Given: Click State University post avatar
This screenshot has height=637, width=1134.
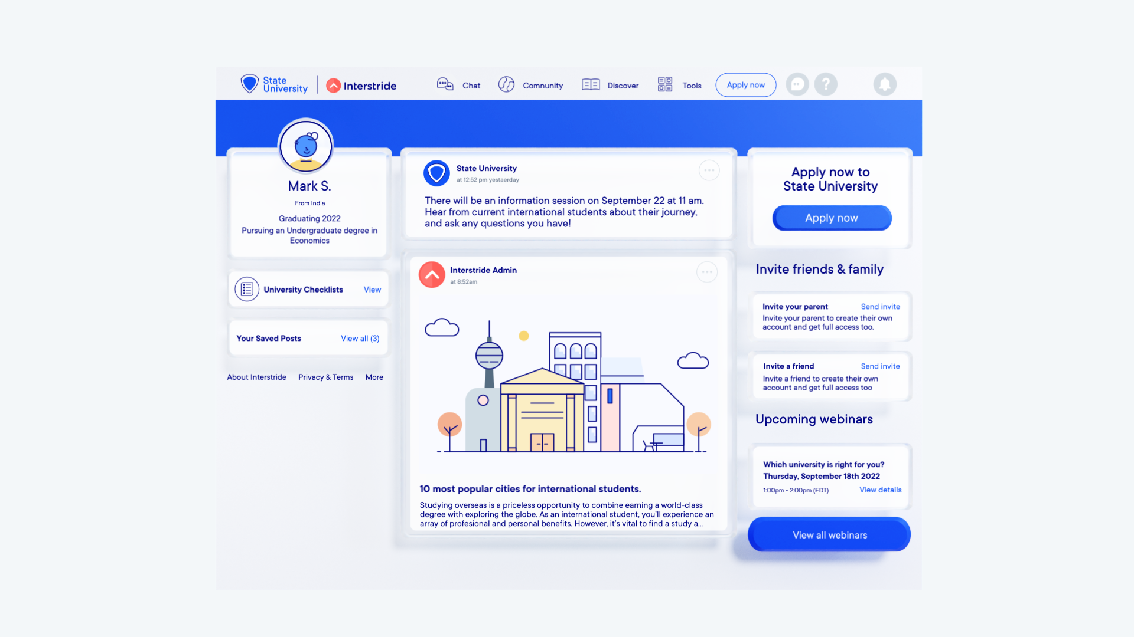Looking at the screenshot, I should pyautogui.click(x=436, y=173).
